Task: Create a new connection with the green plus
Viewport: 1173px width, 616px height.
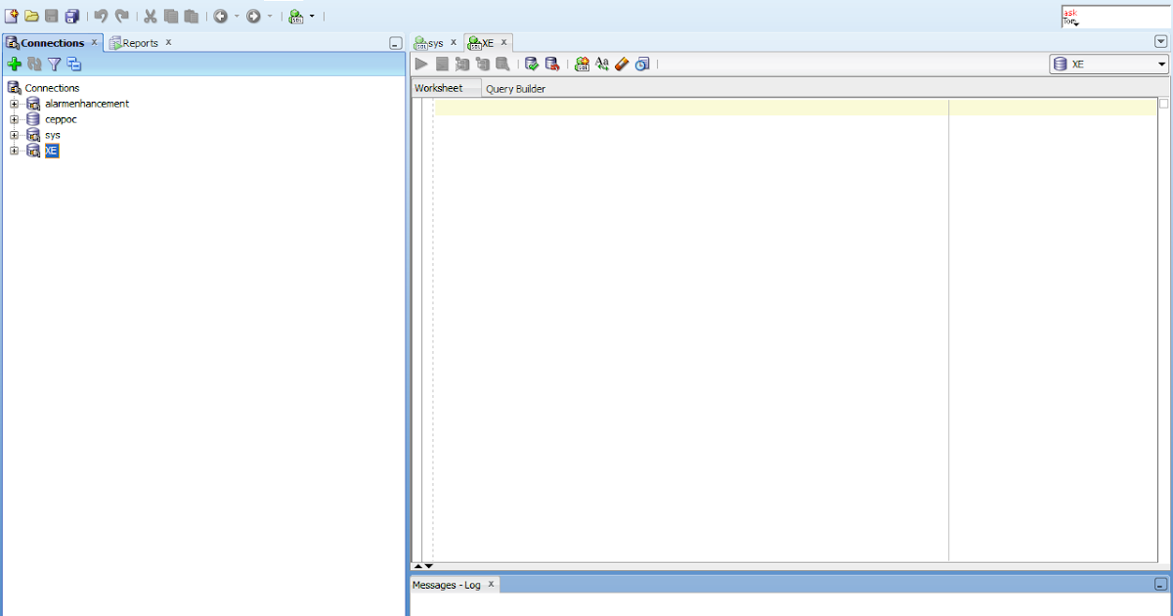Action: click(14, 64)
